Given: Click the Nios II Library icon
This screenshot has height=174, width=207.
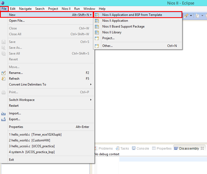Looking at the screenshot, I should coord(97,32).
